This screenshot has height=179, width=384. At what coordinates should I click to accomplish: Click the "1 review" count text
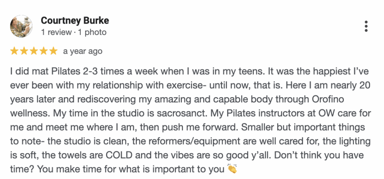coord(56,32)
